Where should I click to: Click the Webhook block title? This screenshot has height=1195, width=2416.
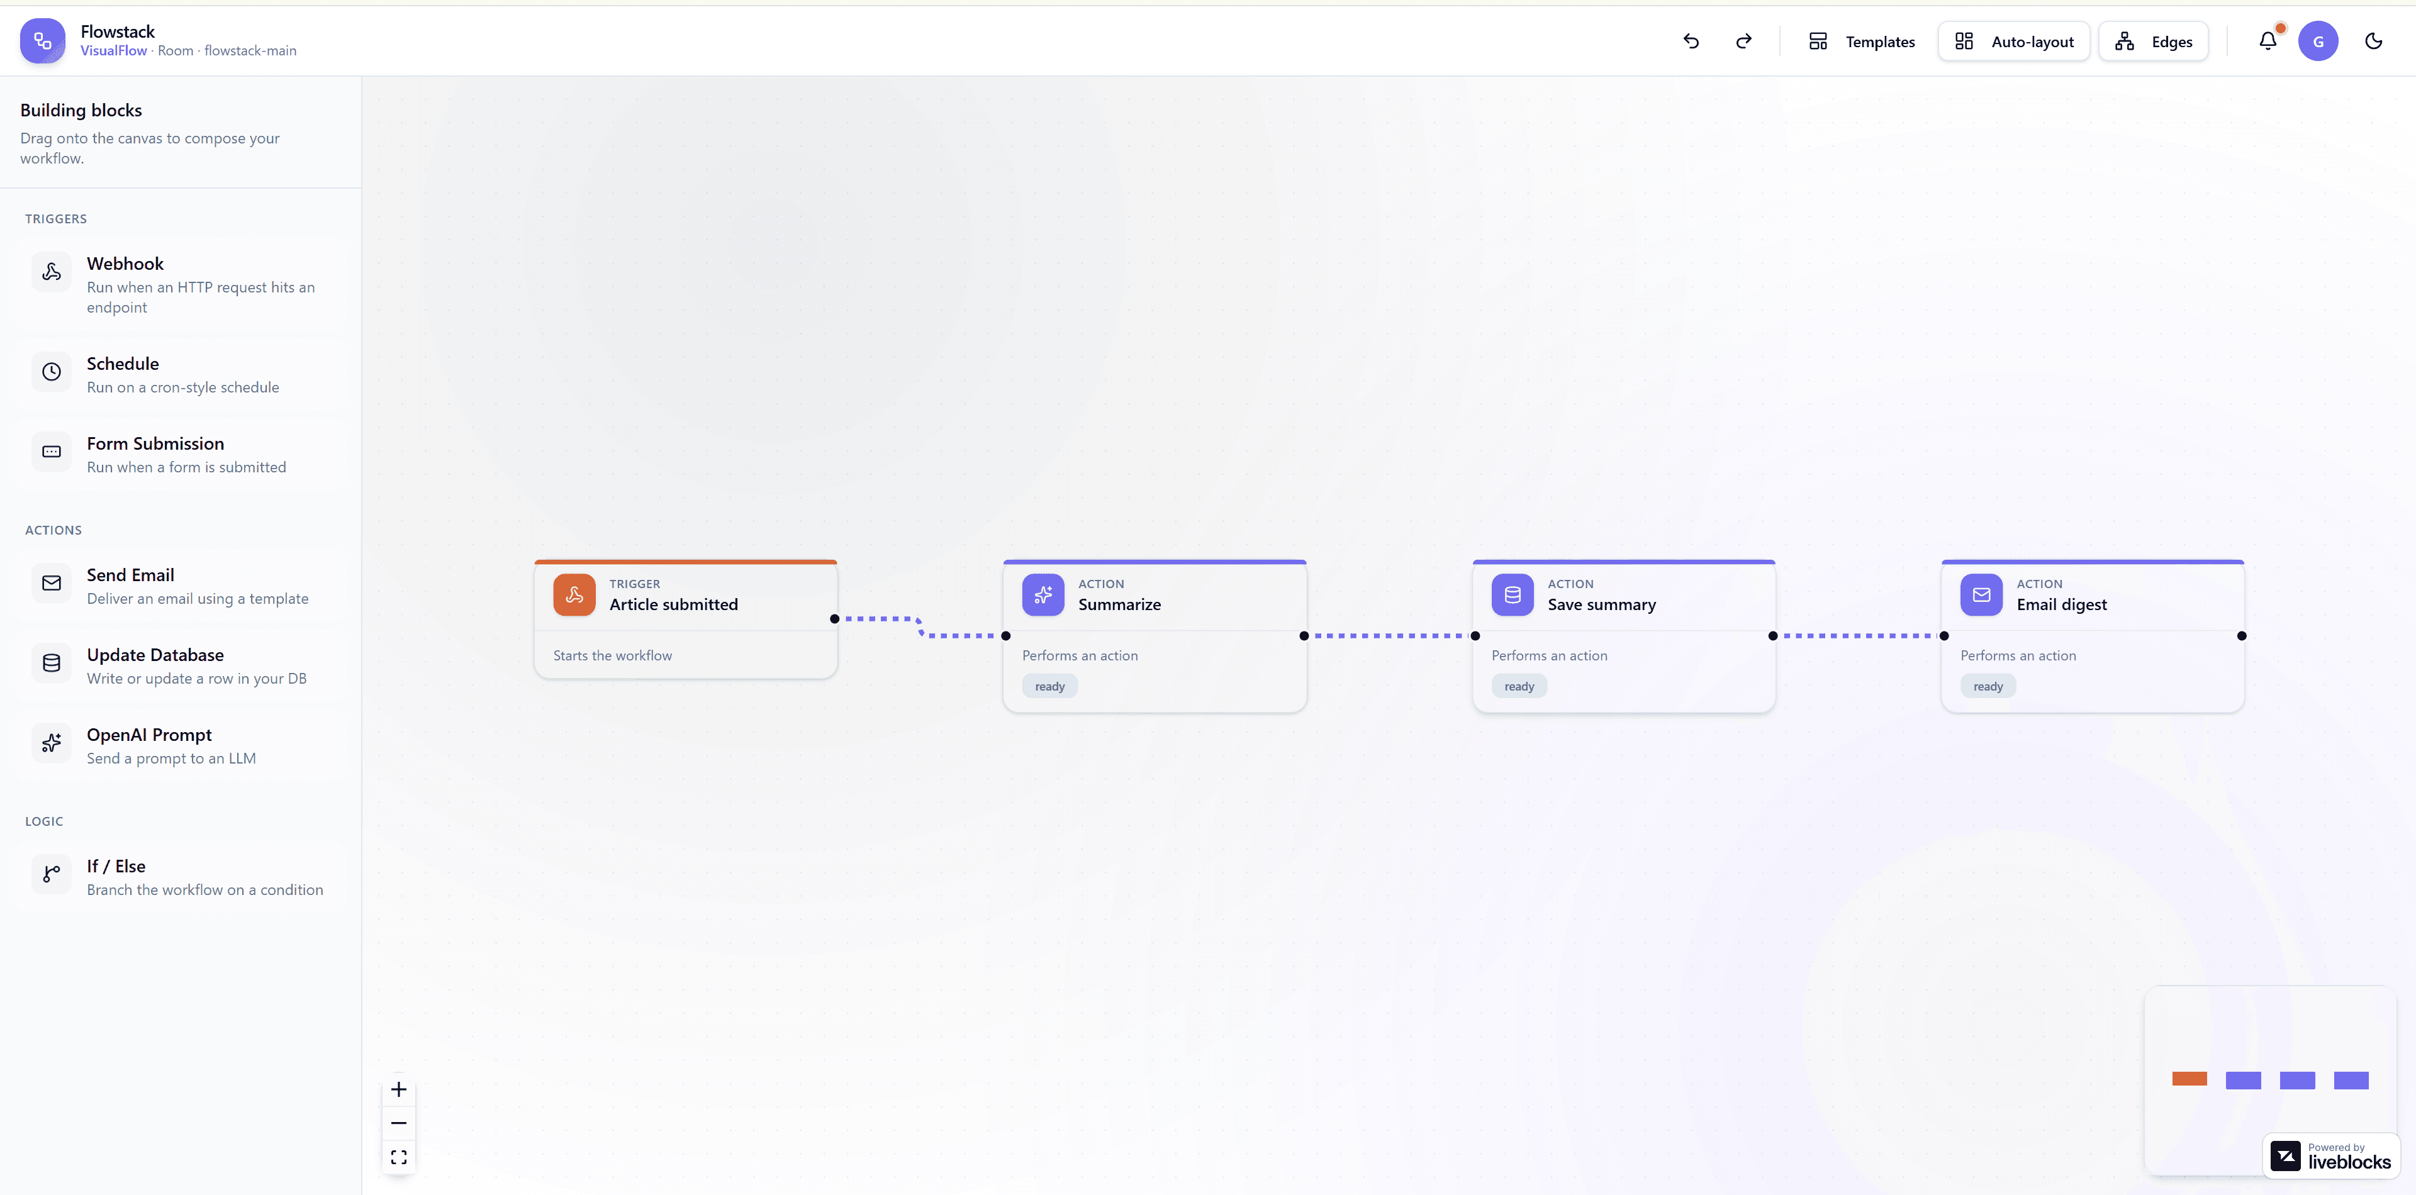125,264
